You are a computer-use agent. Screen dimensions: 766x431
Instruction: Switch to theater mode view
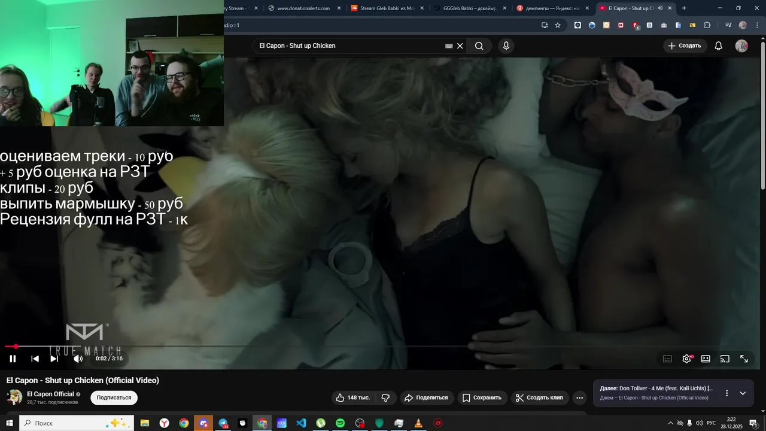click(706, 359)
